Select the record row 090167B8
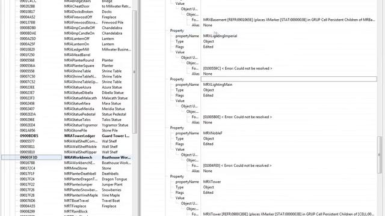Image resolution: width=385 pixels, height=216 pixels. (x=27, y=163)
